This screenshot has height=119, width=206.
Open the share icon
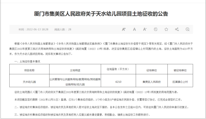tap(177, 29)
